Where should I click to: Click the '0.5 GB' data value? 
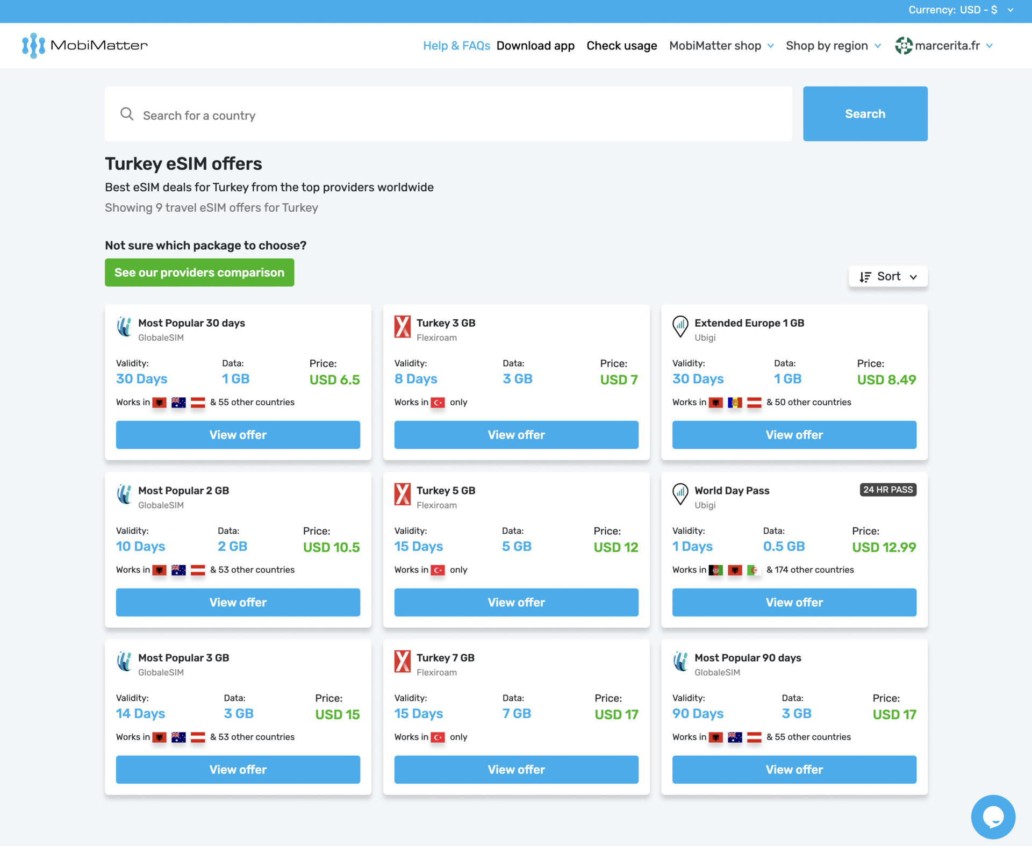click(x=784, y=547)
